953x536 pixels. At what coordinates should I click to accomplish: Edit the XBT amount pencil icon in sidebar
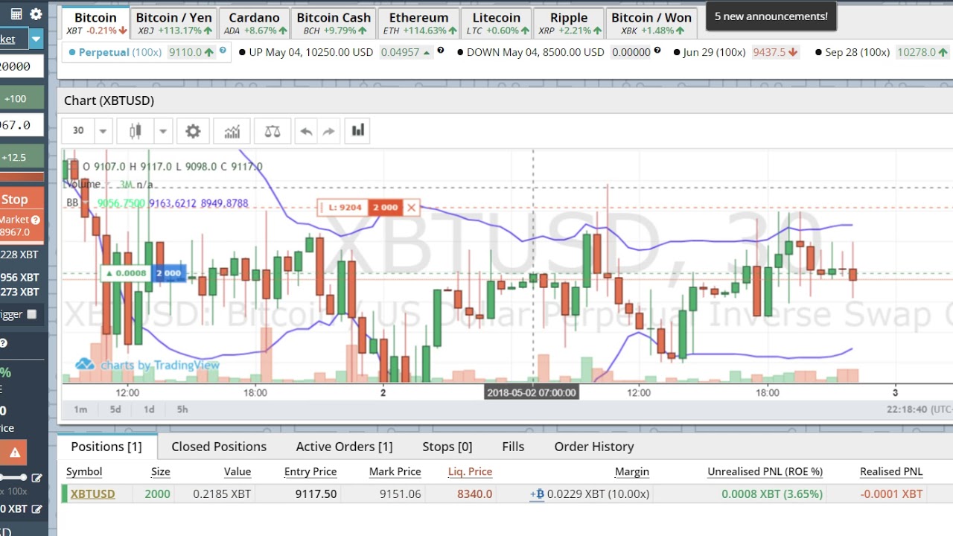[x=36, y=509]
